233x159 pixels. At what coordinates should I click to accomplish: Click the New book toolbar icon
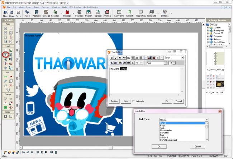(5, 14)
